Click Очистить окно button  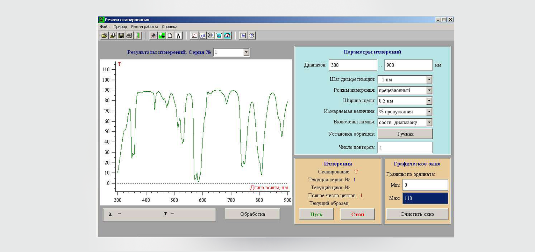click(x=417, y=214)
